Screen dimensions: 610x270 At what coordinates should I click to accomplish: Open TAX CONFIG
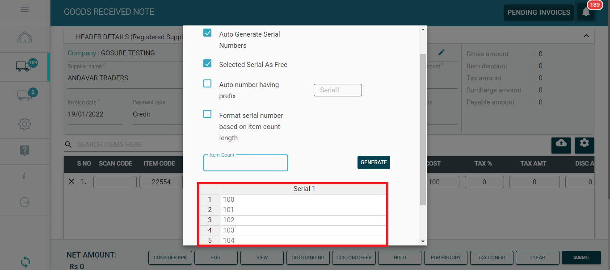492,258
